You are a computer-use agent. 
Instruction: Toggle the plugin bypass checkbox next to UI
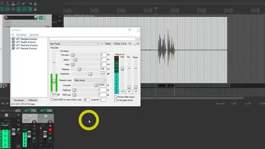click(x=138, y=43)
